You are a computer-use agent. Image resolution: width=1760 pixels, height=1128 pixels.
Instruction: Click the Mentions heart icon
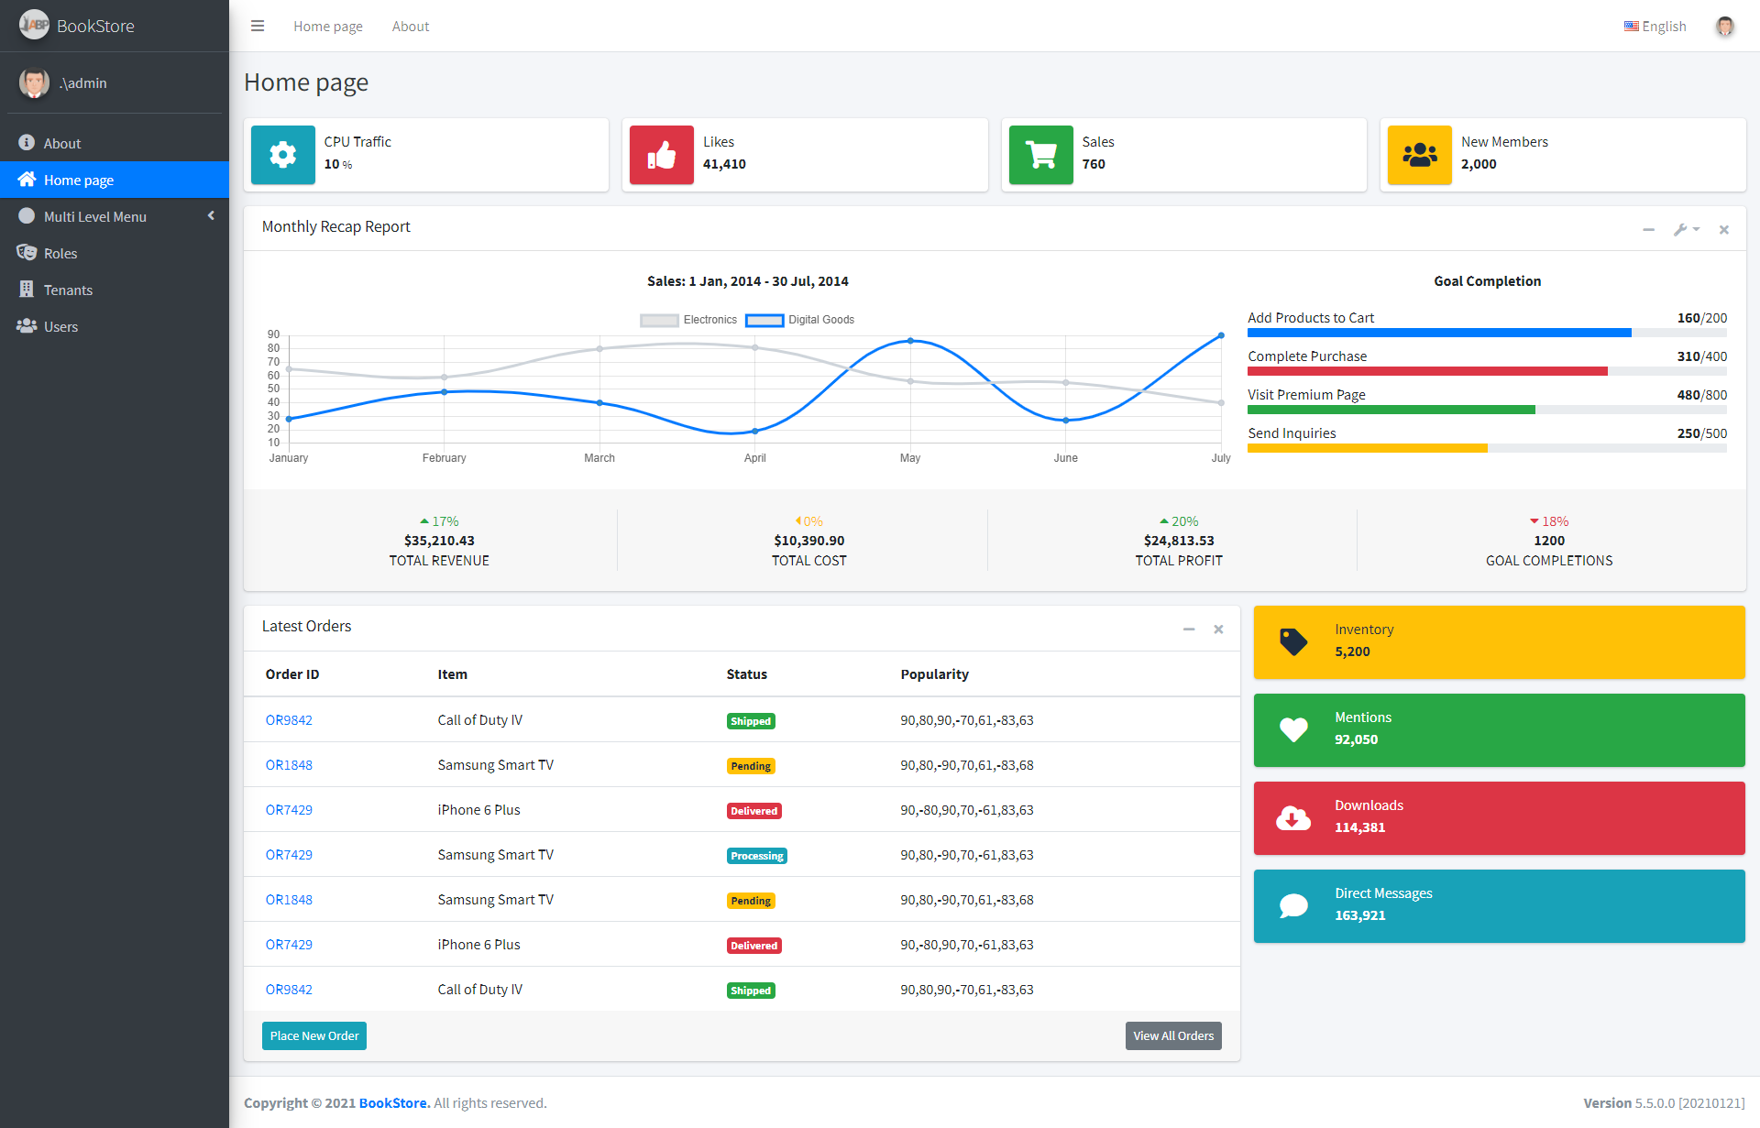(1292, 727)
